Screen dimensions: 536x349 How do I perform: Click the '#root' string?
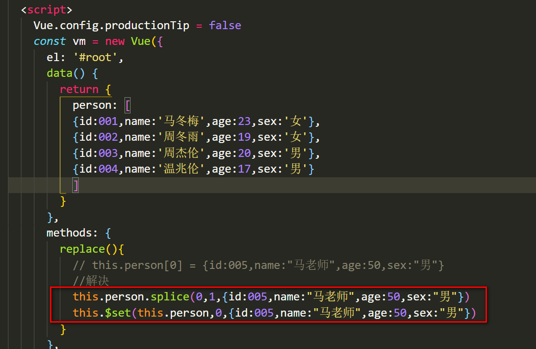click(95, 57)
